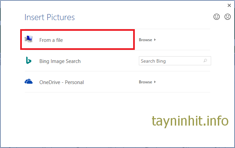The width and height of the screenshot is (235, 148).
Task: Expand the arrow beside OneDrive Browse
Action: click(x=155, y=82)
